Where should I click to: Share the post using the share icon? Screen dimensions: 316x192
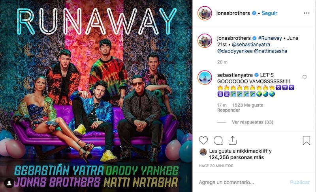[233, 140]
